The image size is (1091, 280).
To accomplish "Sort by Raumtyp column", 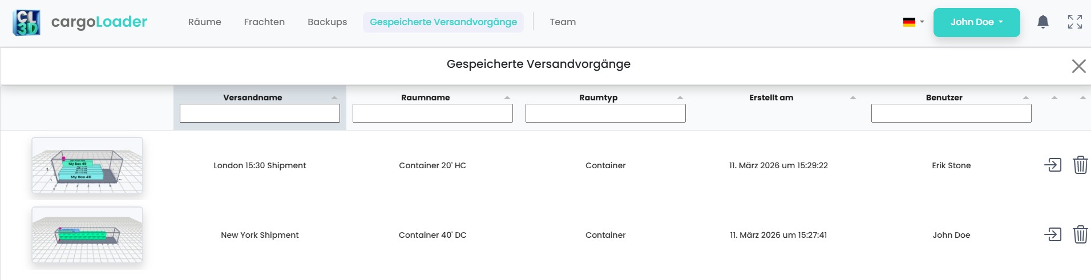I will pos(598,98).
